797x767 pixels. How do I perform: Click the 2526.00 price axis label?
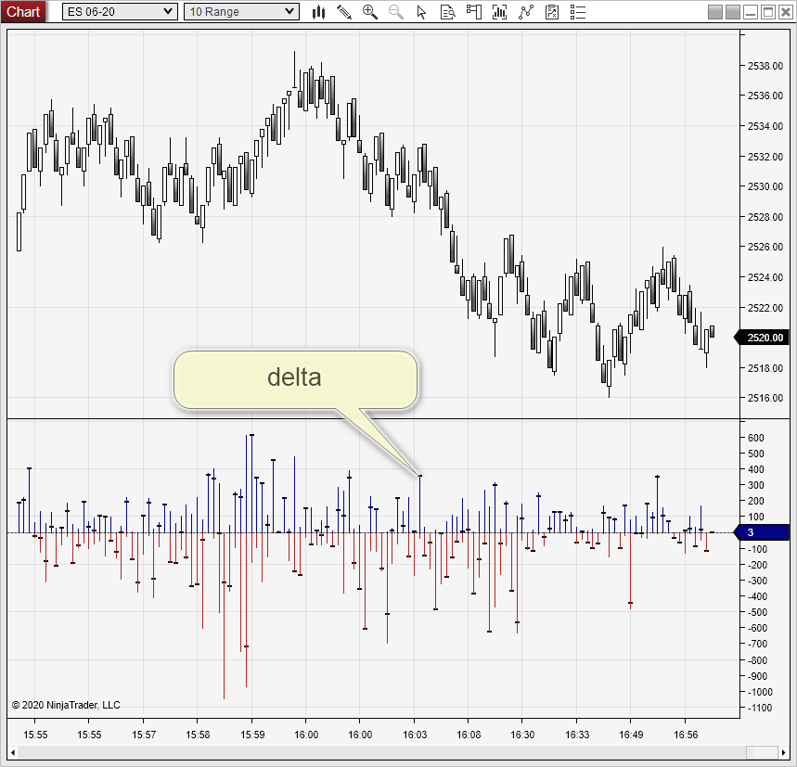[765, 247]
